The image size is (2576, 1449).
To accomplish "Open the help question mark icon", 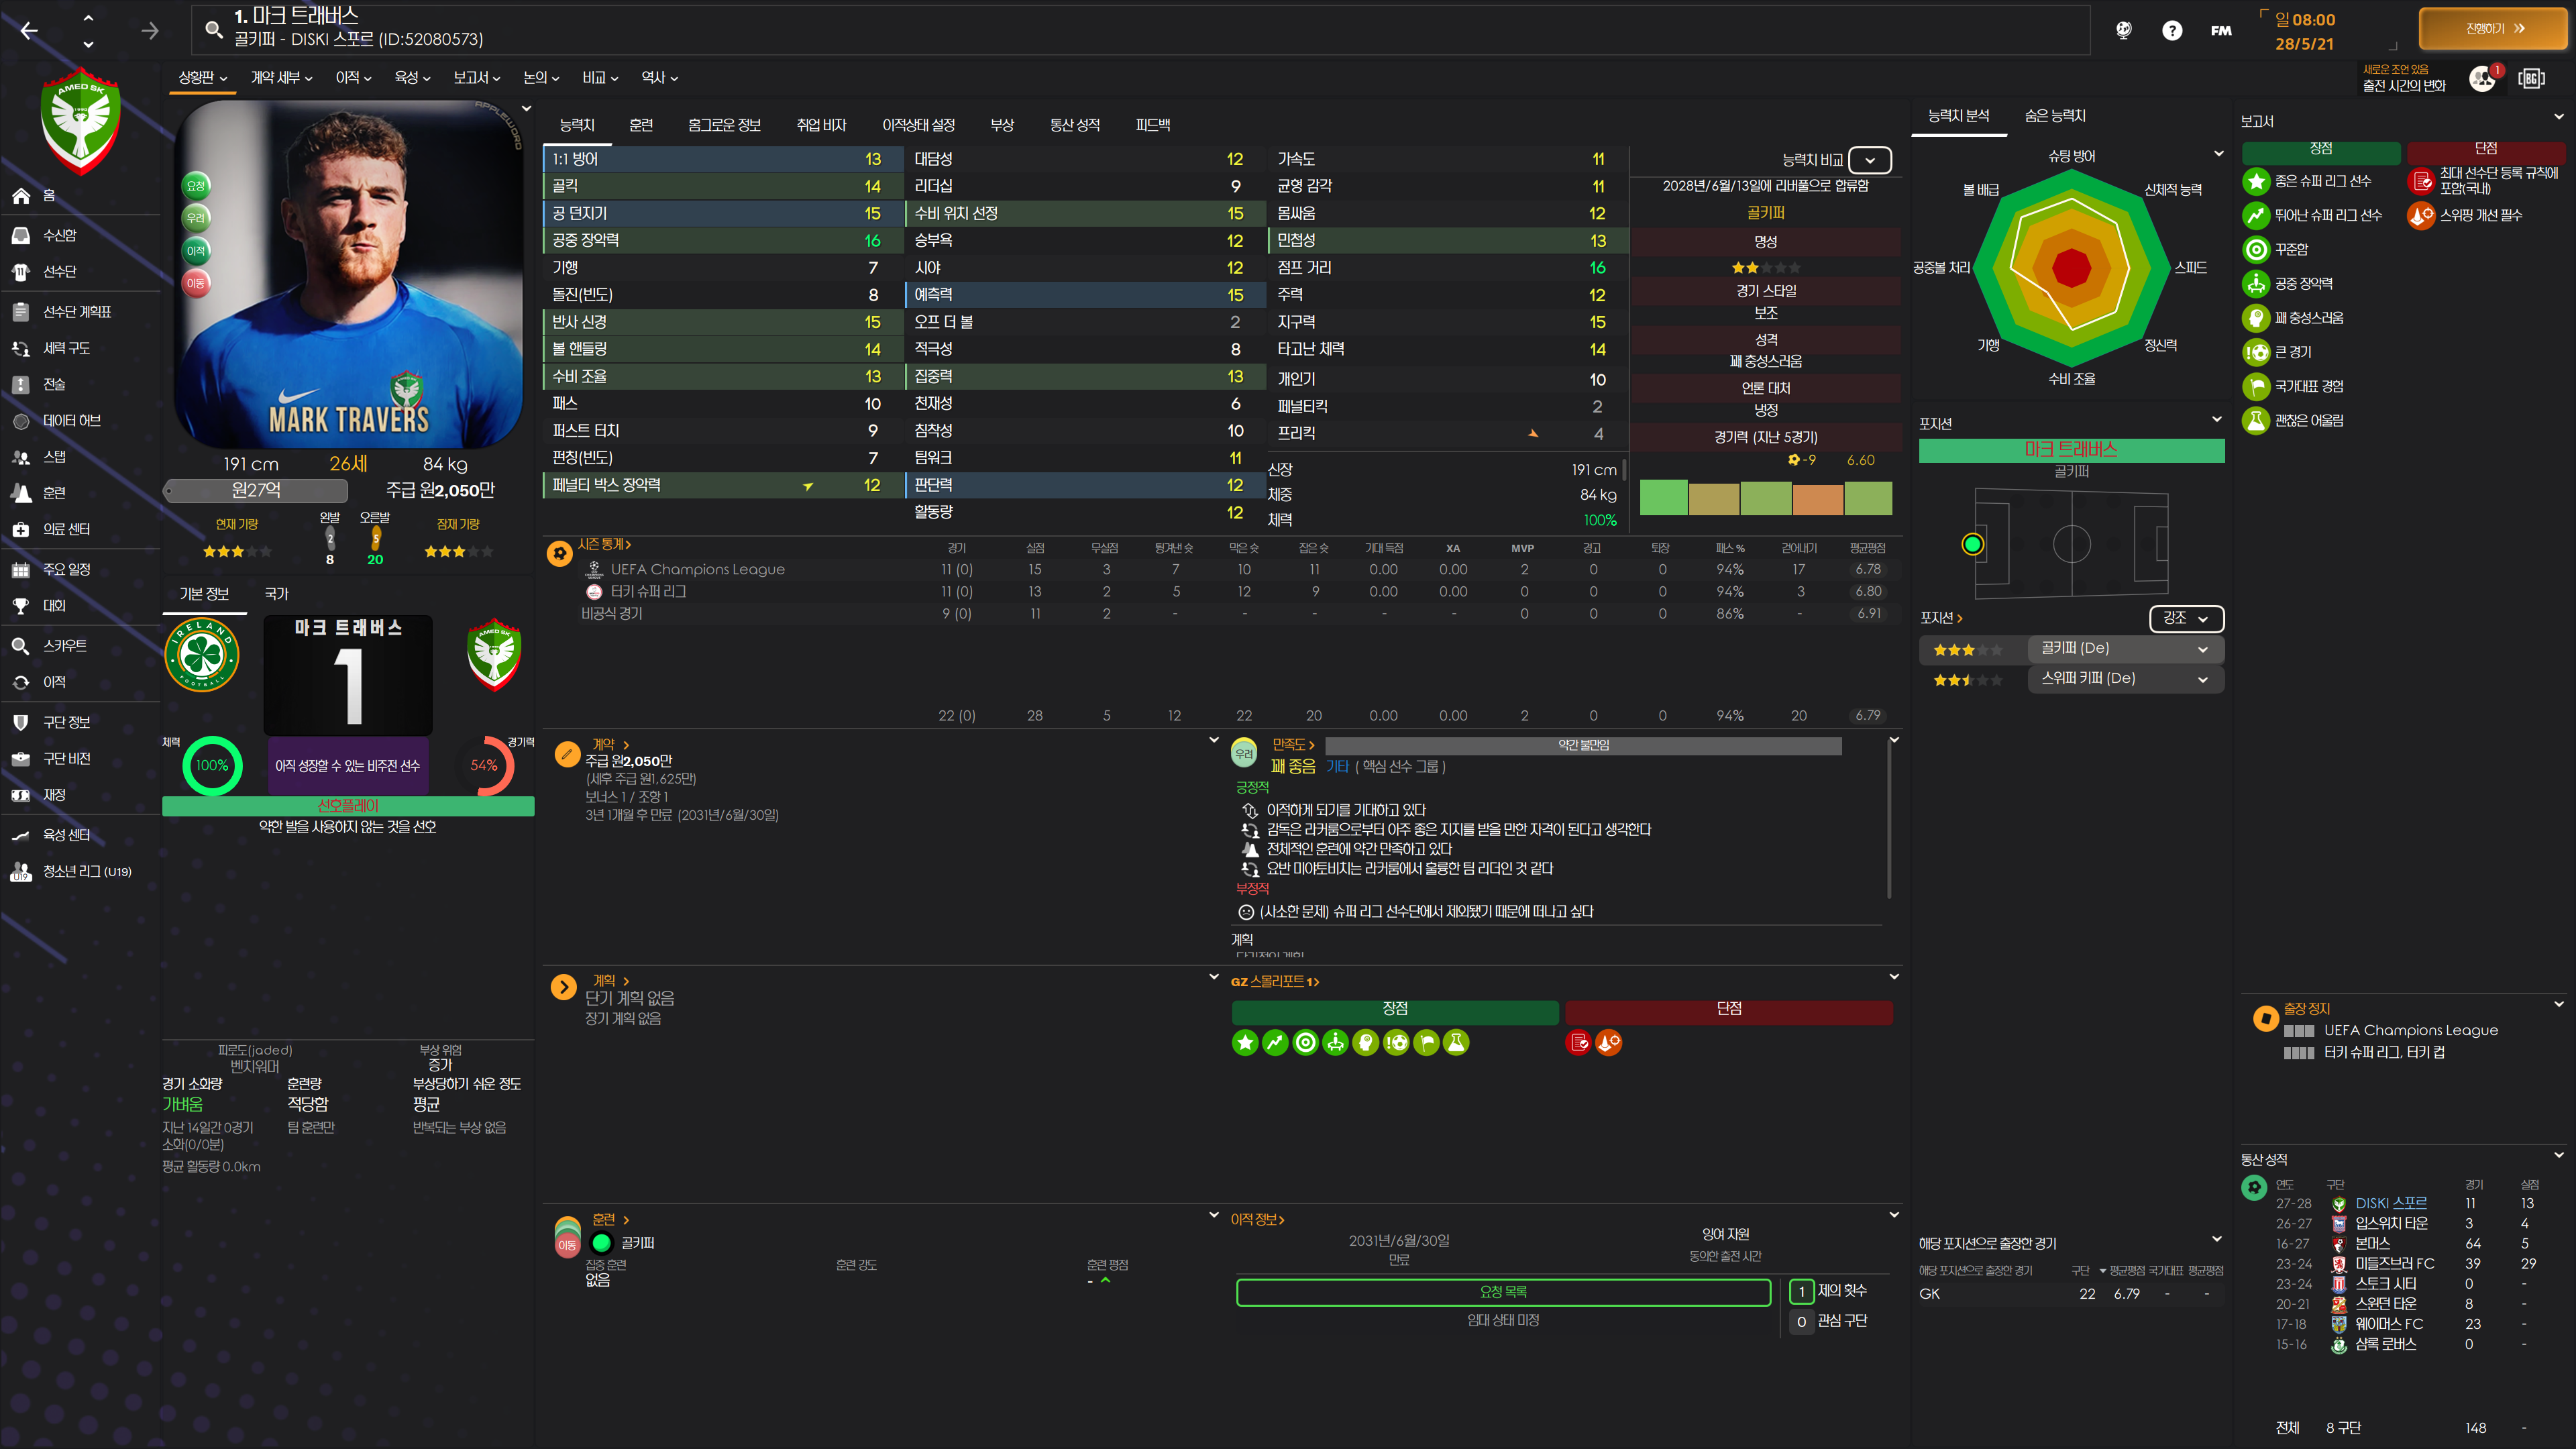I will [x=2171, y=31].
